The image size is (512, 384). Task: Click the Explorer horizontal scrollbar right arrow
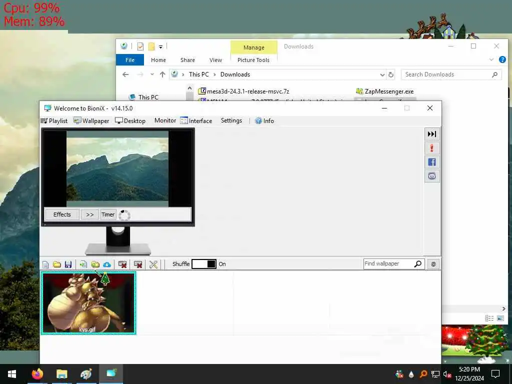tap(503, 308)
